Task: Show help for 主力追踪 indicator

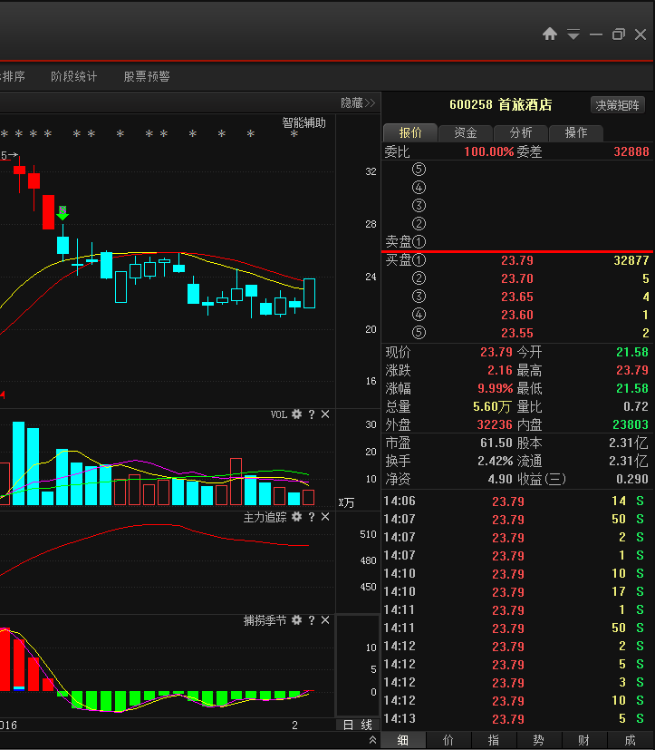Action: [x=311, y=517]
